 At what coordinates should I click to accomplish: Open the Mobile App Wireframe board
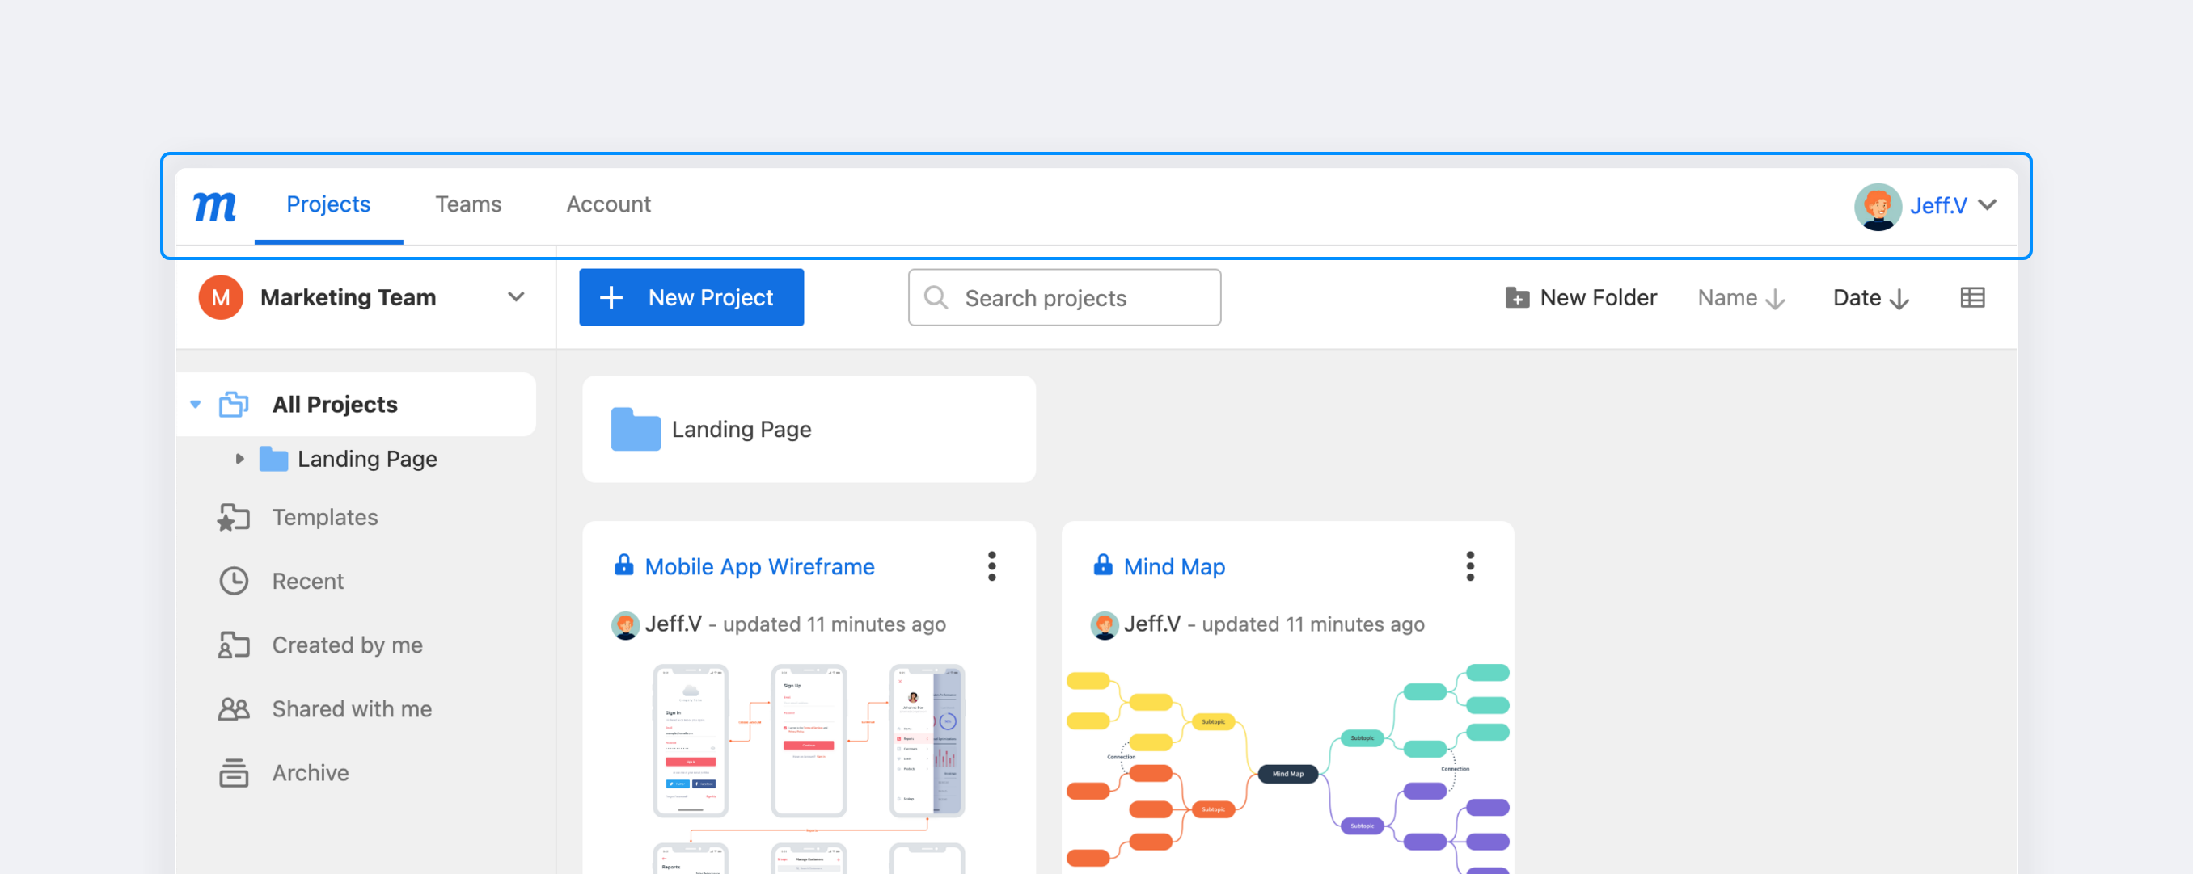(x=758, y=566)
